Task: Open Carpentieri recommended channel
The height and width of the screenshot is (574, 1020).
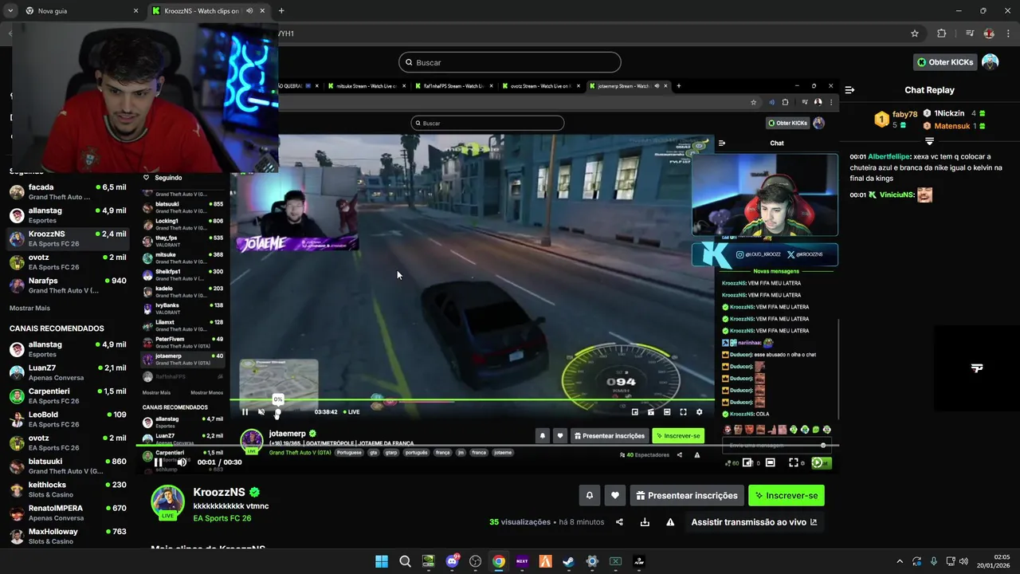Action: click(68, 395)
